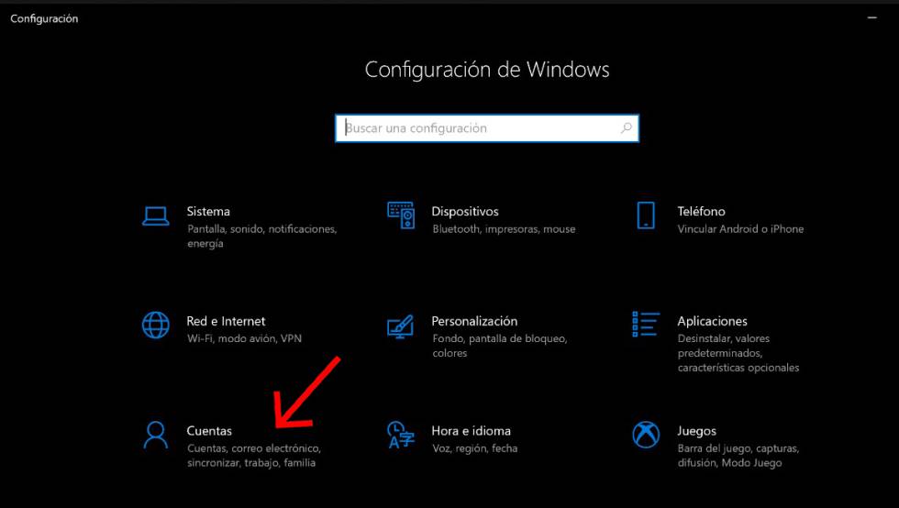Click the magnifier search icon

click(626, 127)
